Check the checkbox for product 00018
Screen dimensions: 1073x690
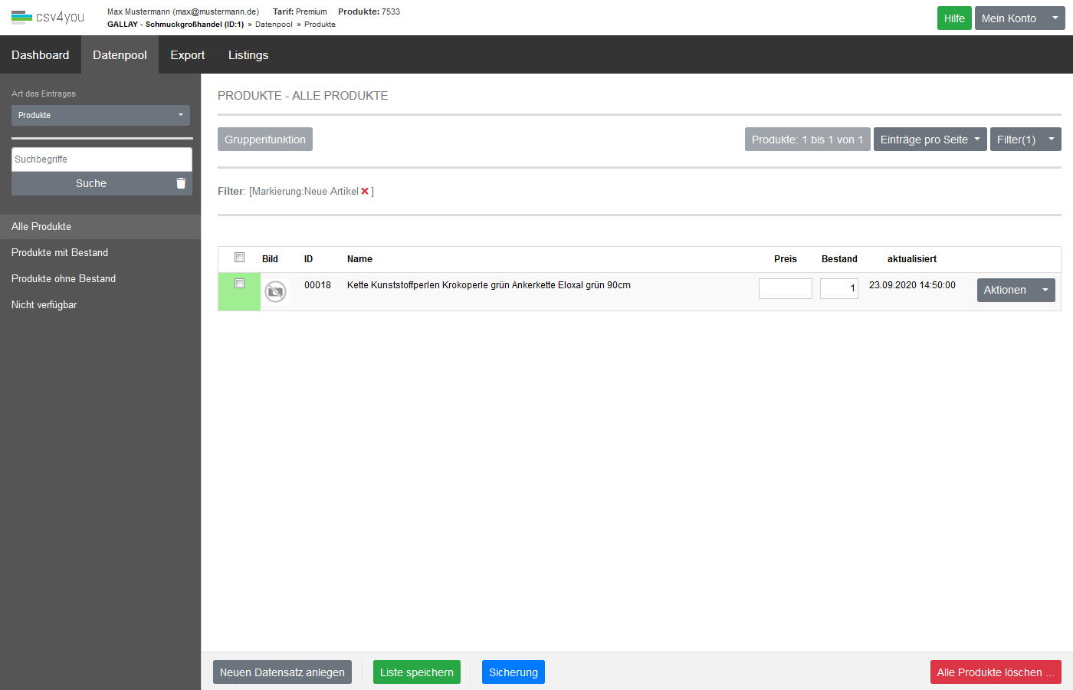[x=239, y=284]
